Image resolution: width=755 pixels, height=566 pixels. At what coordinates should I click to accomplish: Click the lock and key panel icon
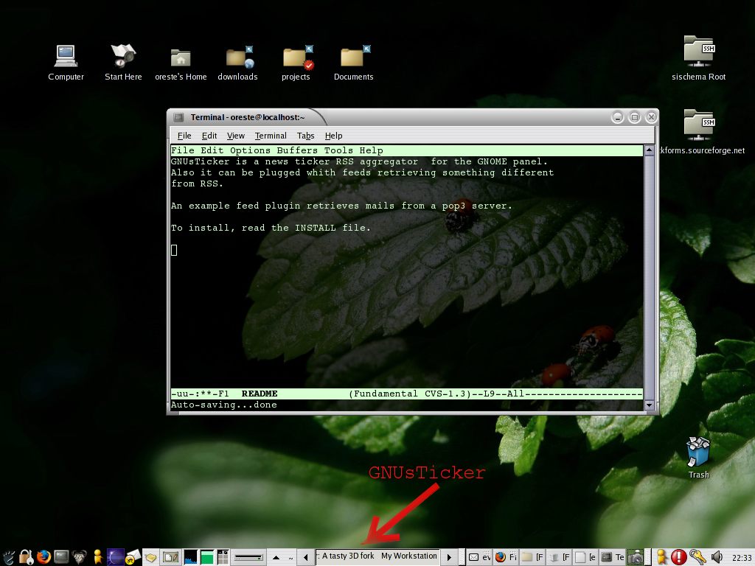pos(26,556)
